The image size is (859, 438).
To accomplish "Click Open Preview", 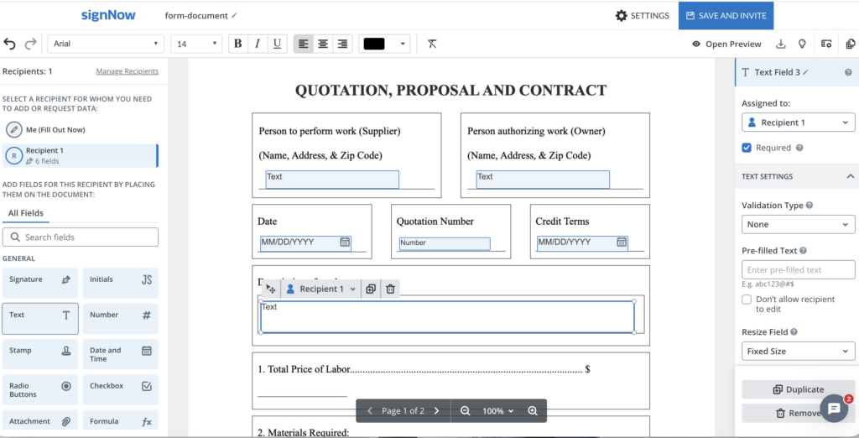I will coord(726,44).
